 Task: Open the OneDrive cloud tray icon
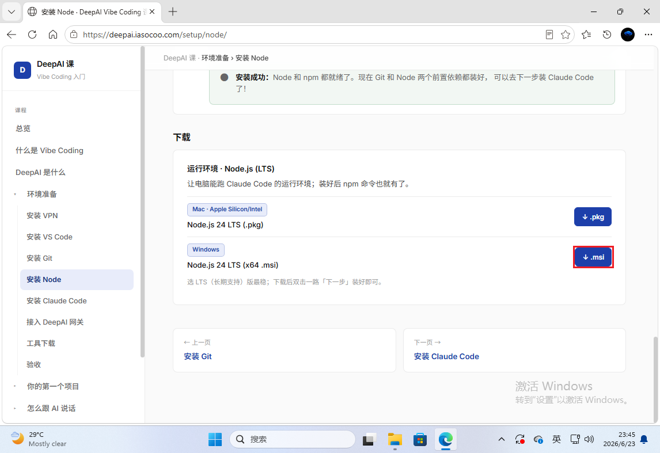[x=538, y=440]
